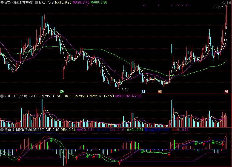Click the 8.36 high price annotation
This screenshot has height=167, width=232.
click(x=217, y=7)
